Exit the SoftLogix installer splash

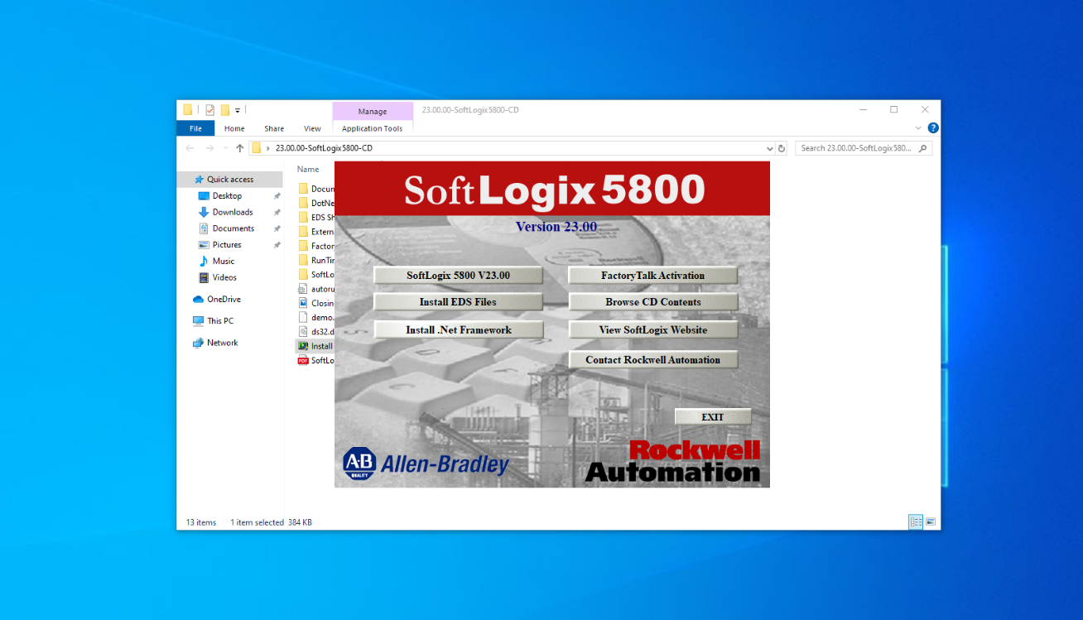pos(712,417)
